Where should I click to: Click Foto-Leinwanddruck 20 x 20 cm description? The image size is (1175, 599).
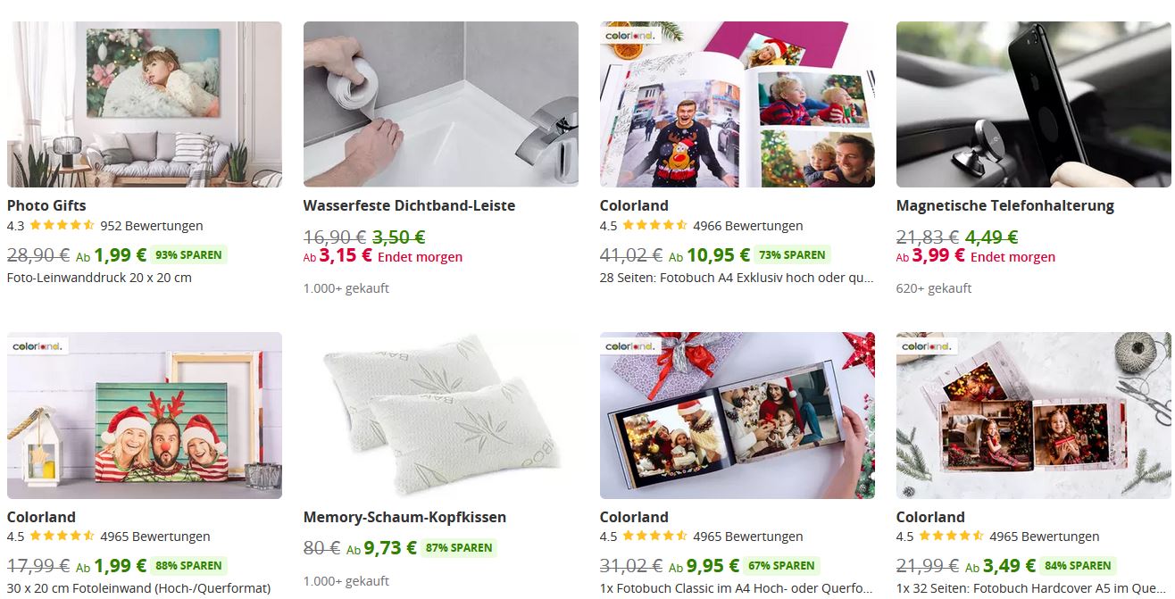click(99, 278)
